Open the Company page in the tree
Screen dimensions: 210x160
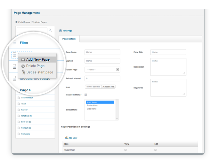pos(26,134)
